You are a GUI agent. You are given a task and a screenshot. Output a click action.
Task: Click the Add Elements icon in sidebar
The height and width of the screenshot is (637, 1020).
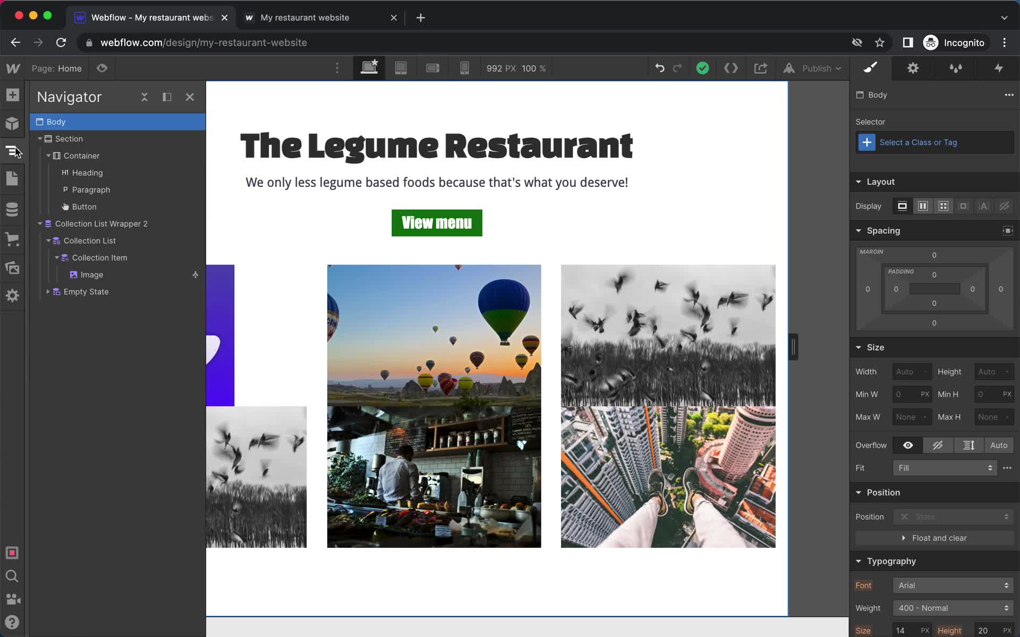click(12, 94)
